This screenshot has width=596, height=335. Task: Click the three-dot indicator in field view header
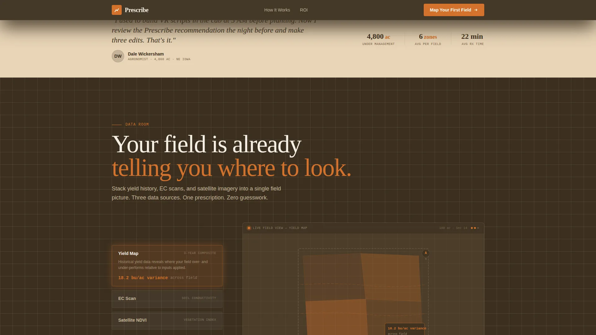(x=475, y=228)
